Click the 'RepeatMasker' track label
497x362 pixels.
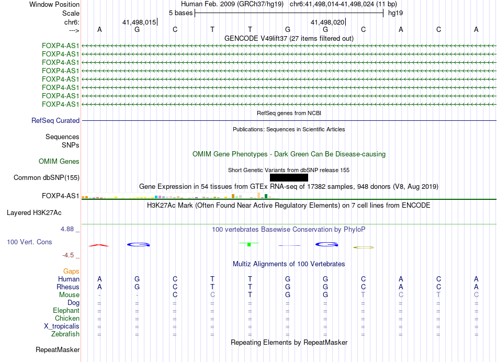point(58,349)
